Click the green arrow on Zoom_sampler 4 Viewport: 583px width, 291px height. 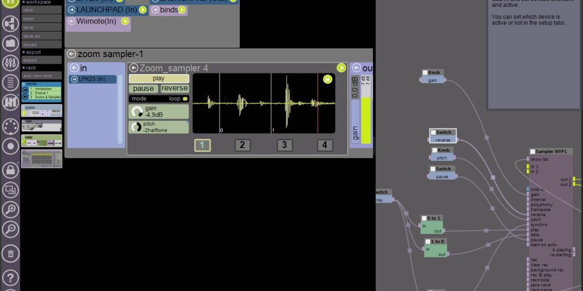point(341,68)
